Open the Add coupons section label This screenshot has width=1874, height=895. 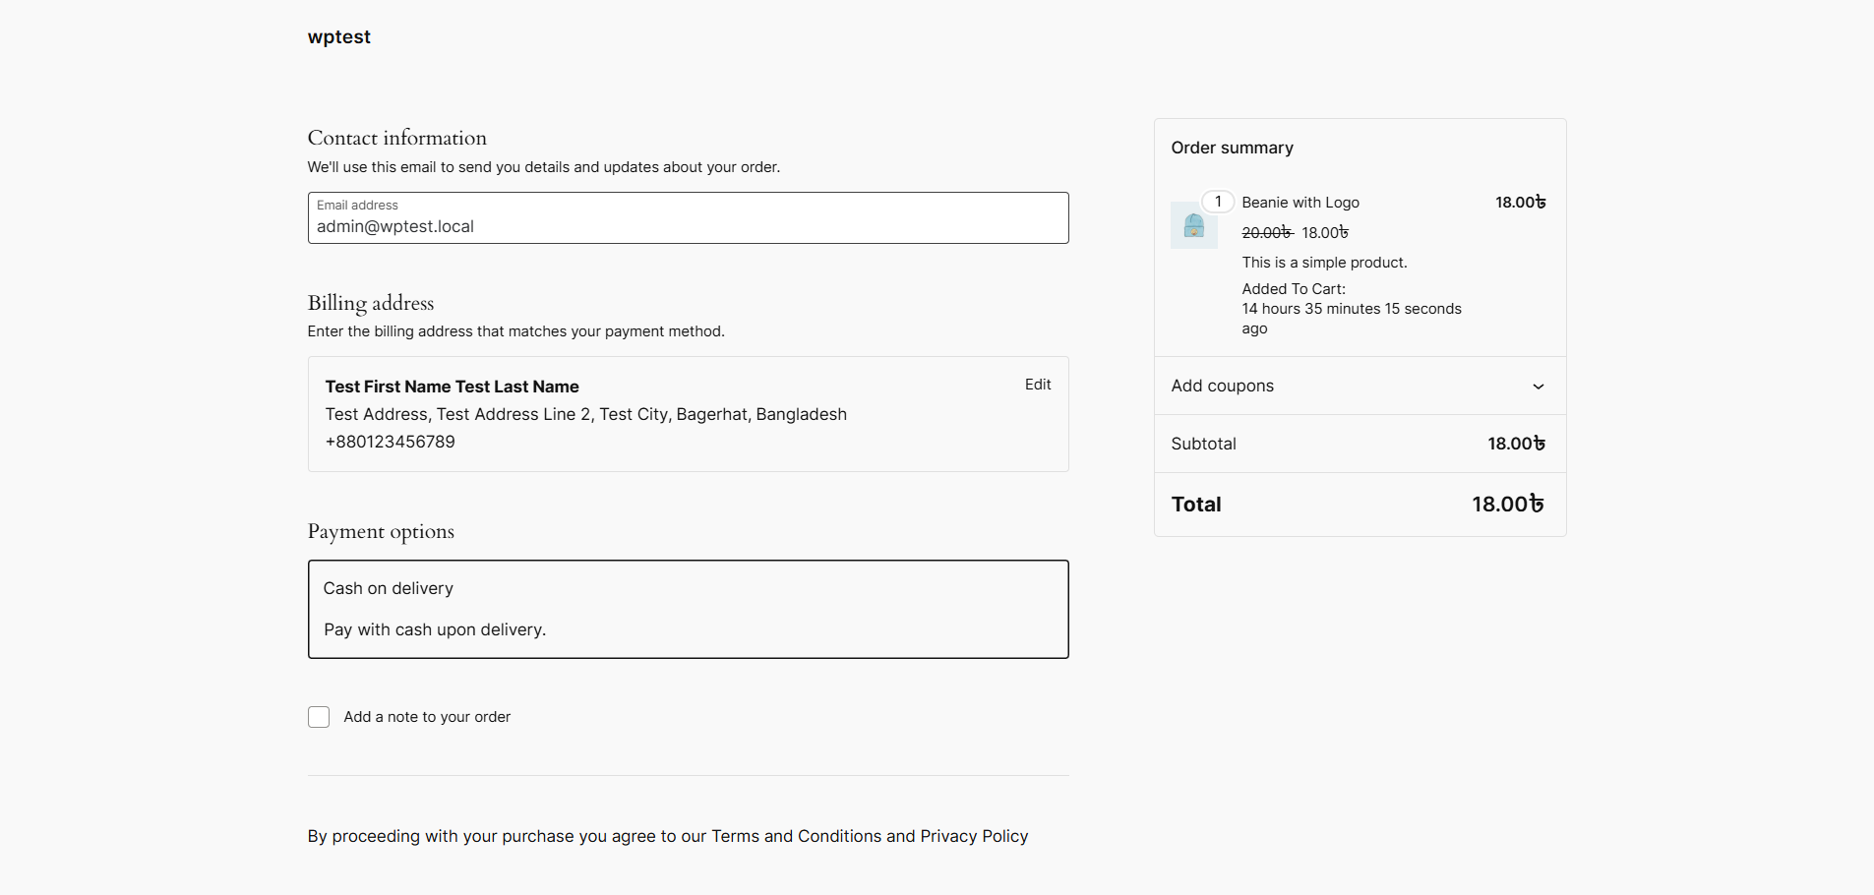click(x=1222, y=387)
